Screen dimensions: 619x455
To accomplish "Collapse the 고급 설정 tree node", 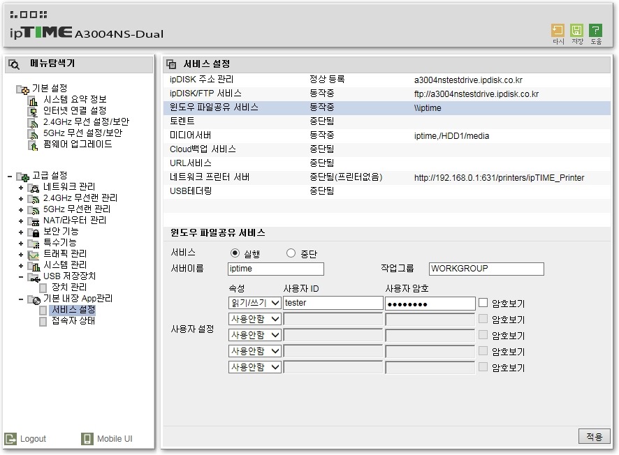I will tap(10, 177).
